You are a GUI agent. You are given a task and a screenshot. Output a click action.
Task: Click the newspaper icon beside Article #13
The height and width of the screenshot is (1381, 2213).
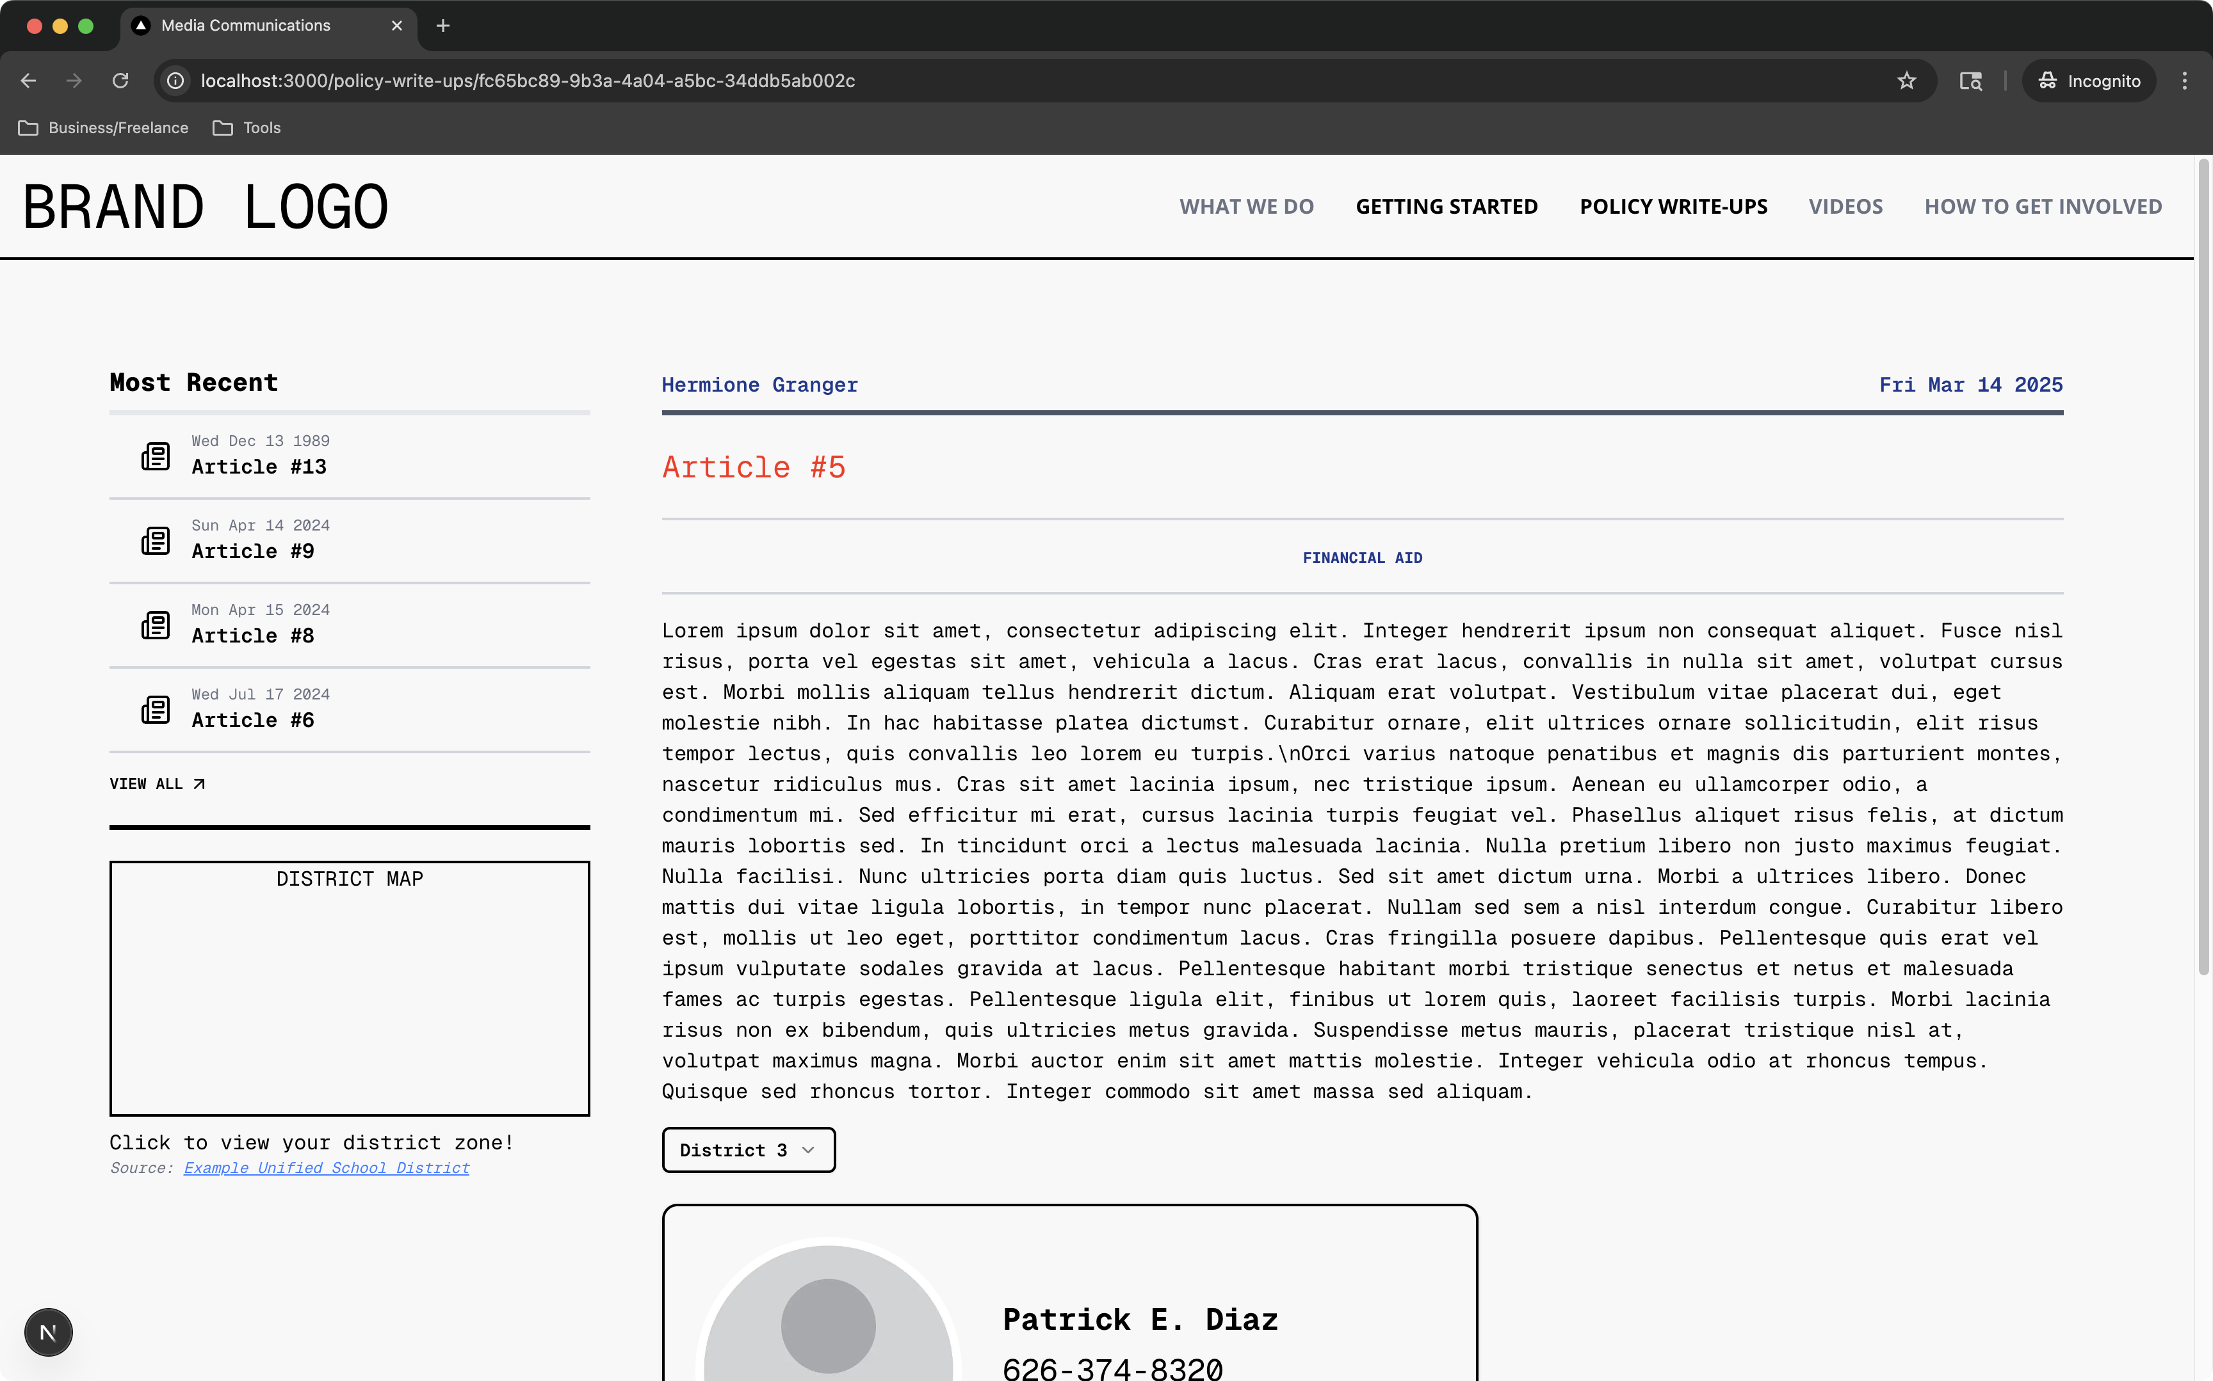click(156, 456)
